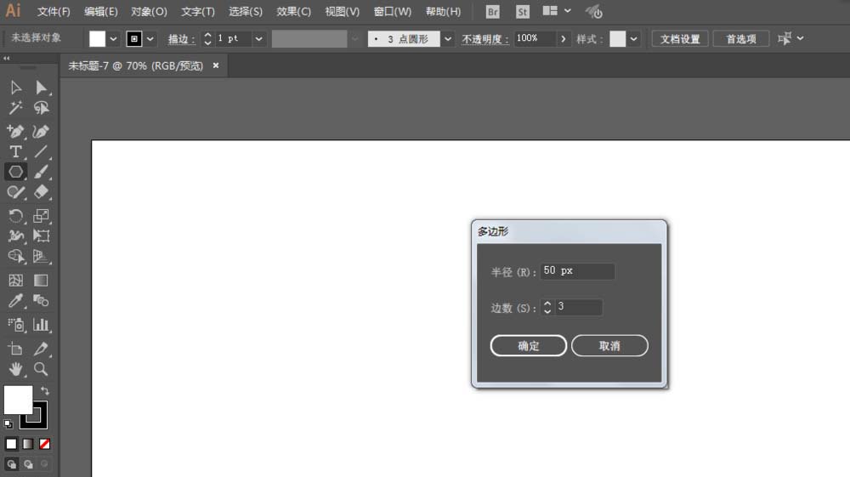Select the Symbol Sprayer tool
The height and width of the screenshot is (477, 850).
15,325
